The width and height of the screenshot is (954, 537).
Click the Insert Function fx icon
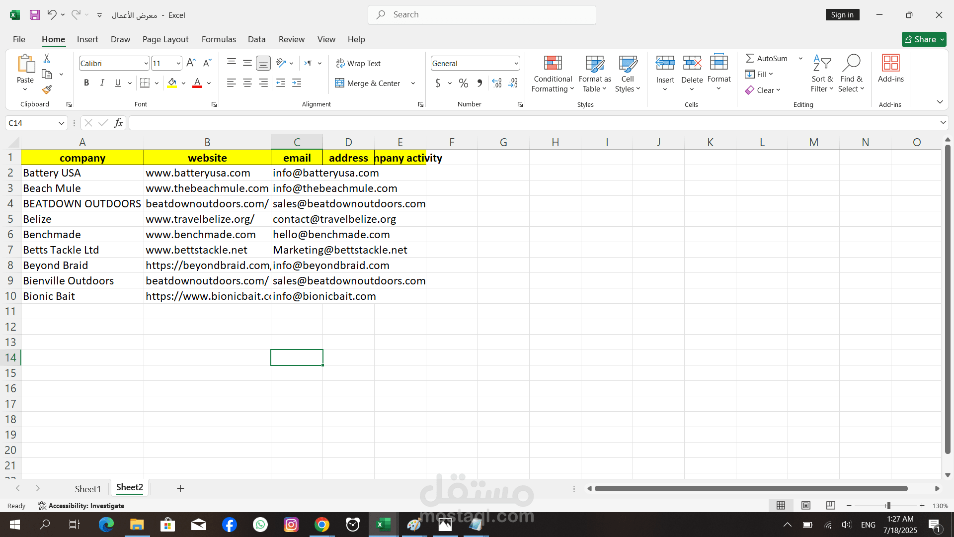[118, 123]
